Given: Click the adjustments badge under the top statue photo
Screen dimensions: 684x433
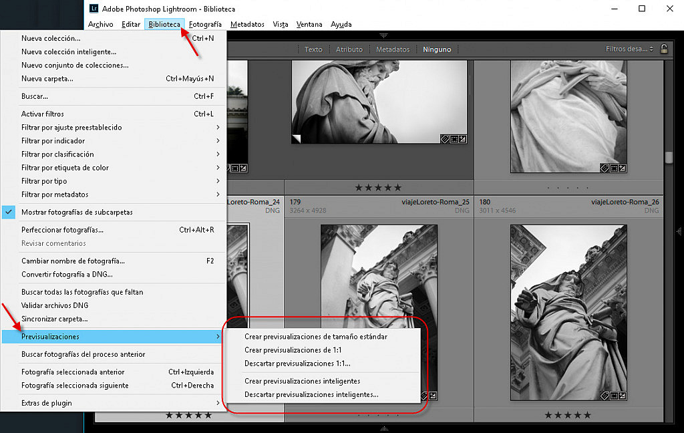Looking at the screenshot, I should pos(462,139).
